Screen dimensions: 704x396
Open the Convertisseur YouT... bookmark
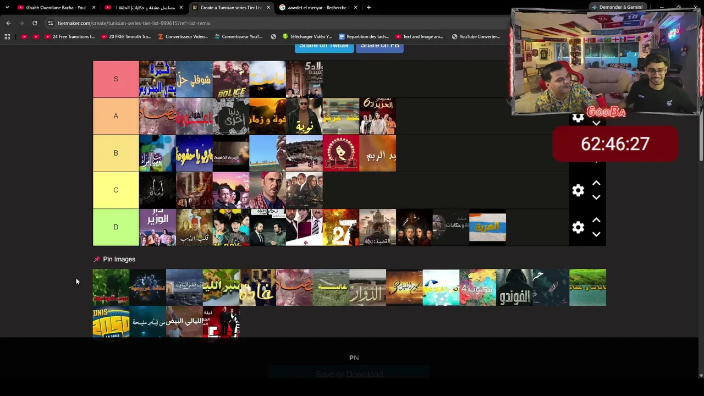[x=238, y=37]
